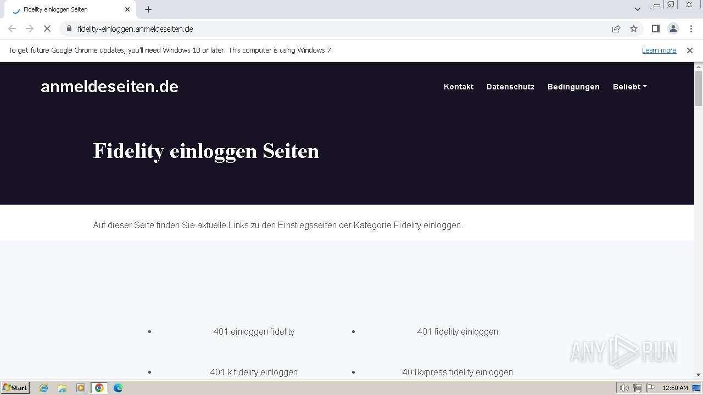Open the Chrome three-dot menu
The width and height of the screenshot is (703, 395).
[x=691, y=29]
